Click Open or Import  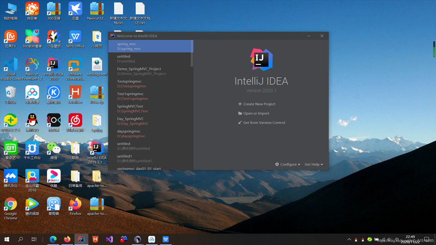(x=256, y=114)
